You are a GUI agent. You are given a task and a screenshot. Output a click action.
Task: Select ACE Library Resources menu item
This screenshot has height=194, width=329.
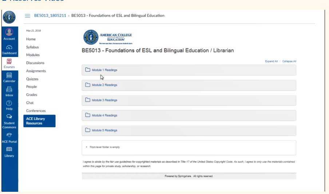[39, 121]
